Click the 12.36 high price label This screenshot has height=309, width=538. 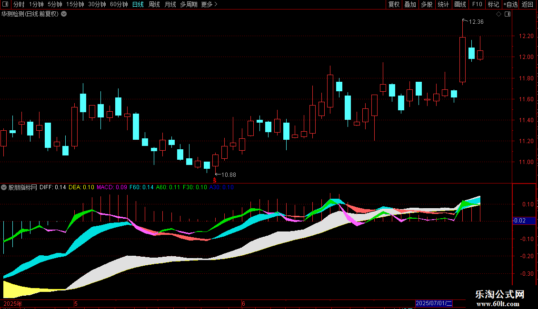click(x=476, y=22)
